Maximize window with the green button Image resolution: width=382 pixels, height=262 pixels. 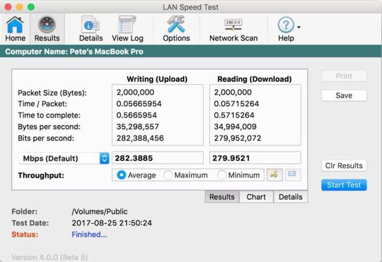tap(31, 7)
